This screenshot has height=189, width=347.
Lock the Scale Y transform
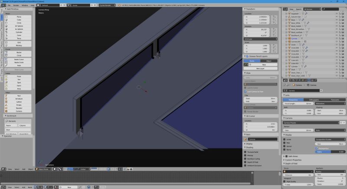pyautogui.click(x=274, y=48)
